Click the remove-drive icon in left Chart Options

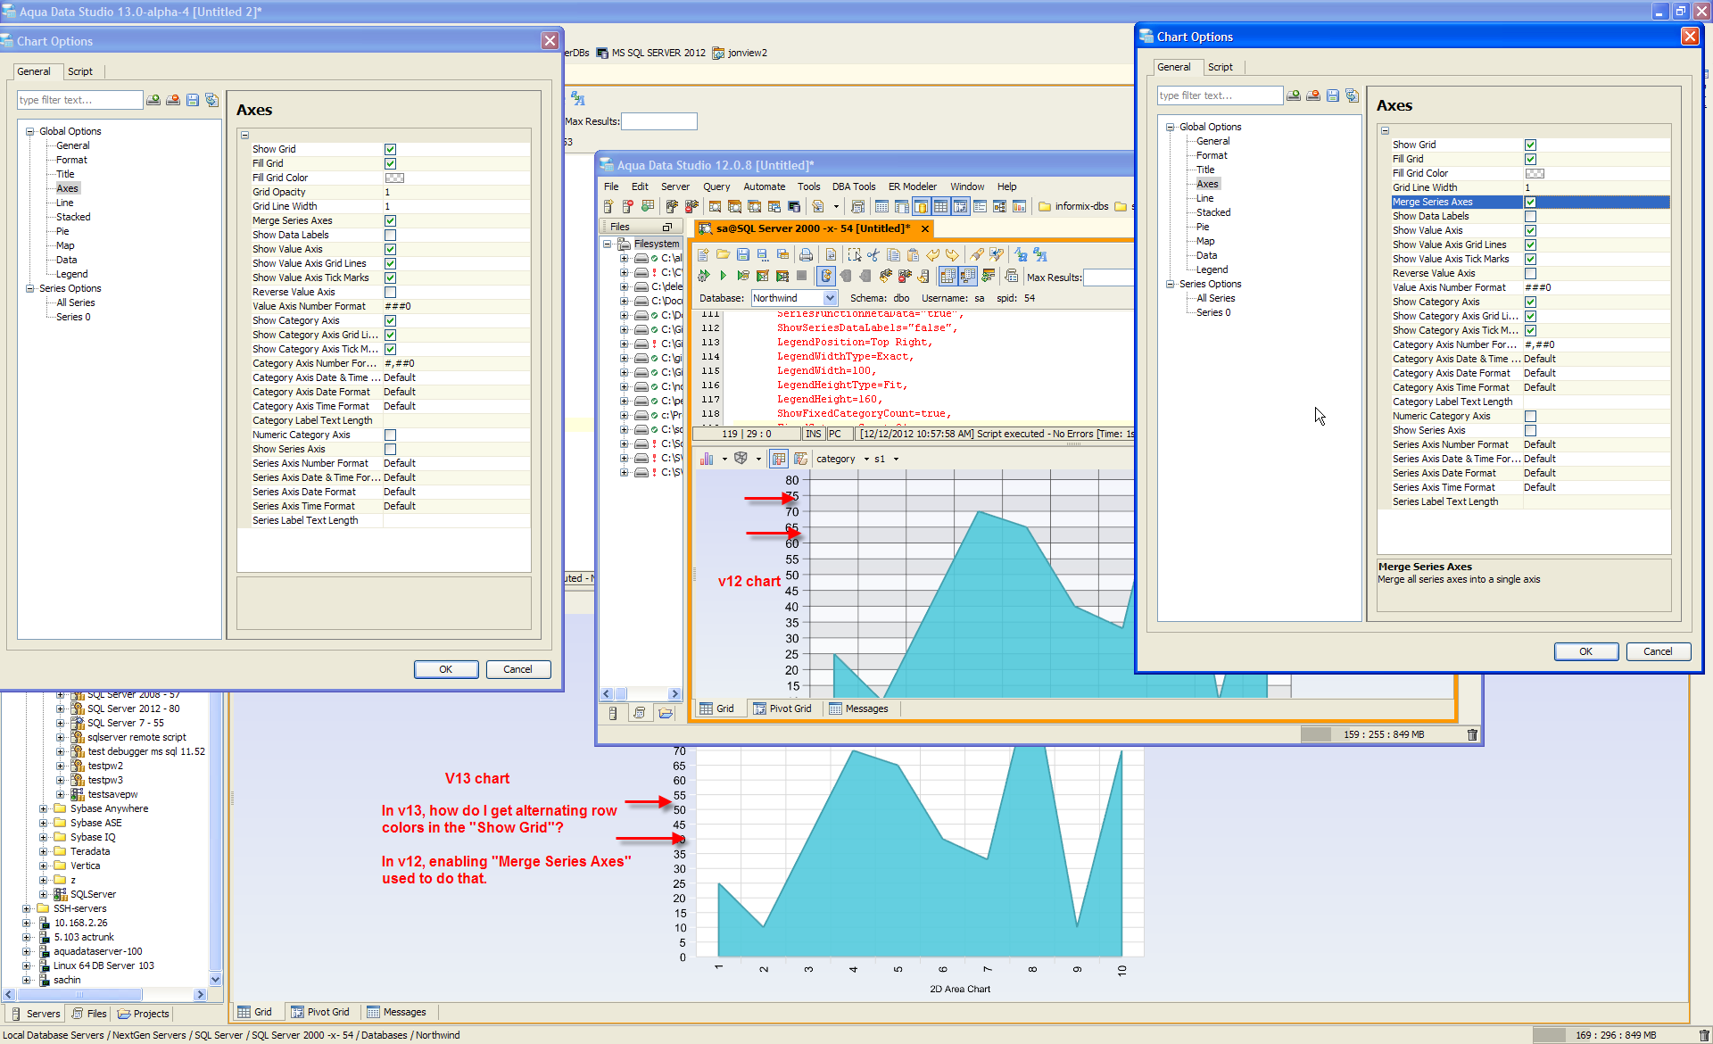(x=173, y=100)
